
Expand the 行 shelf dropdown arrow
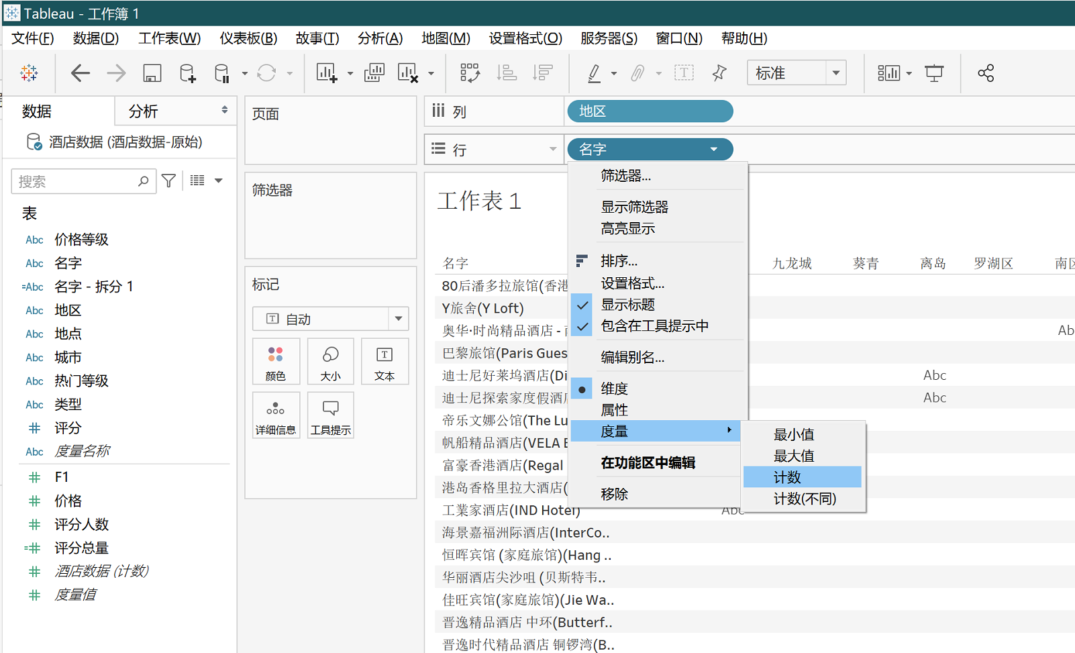[x=553, y=149]
